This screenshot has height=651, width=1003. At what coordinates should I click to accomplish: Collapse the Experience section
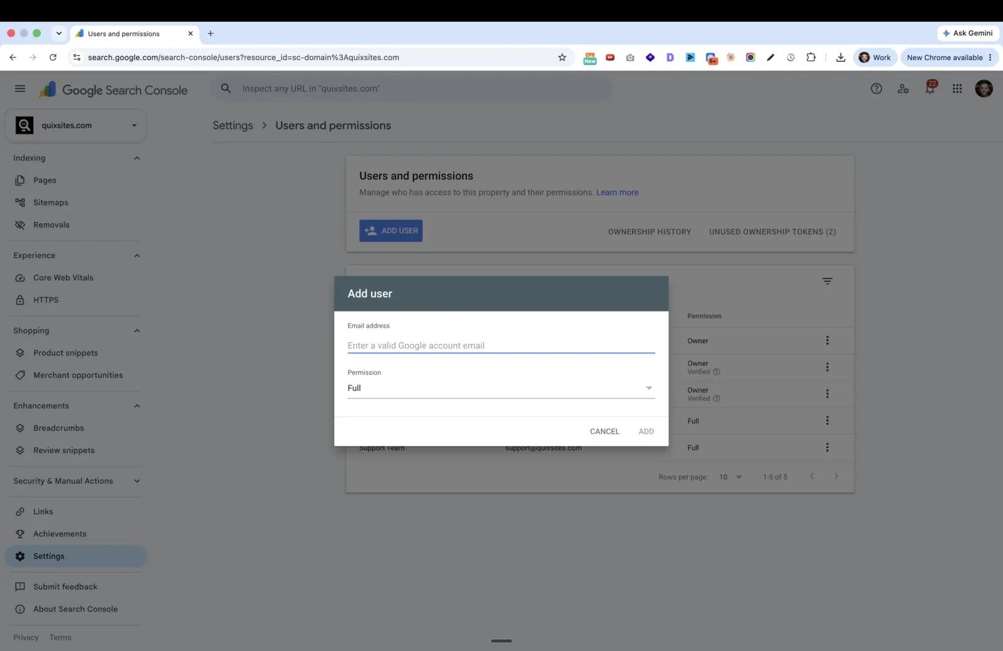(137, 256)
